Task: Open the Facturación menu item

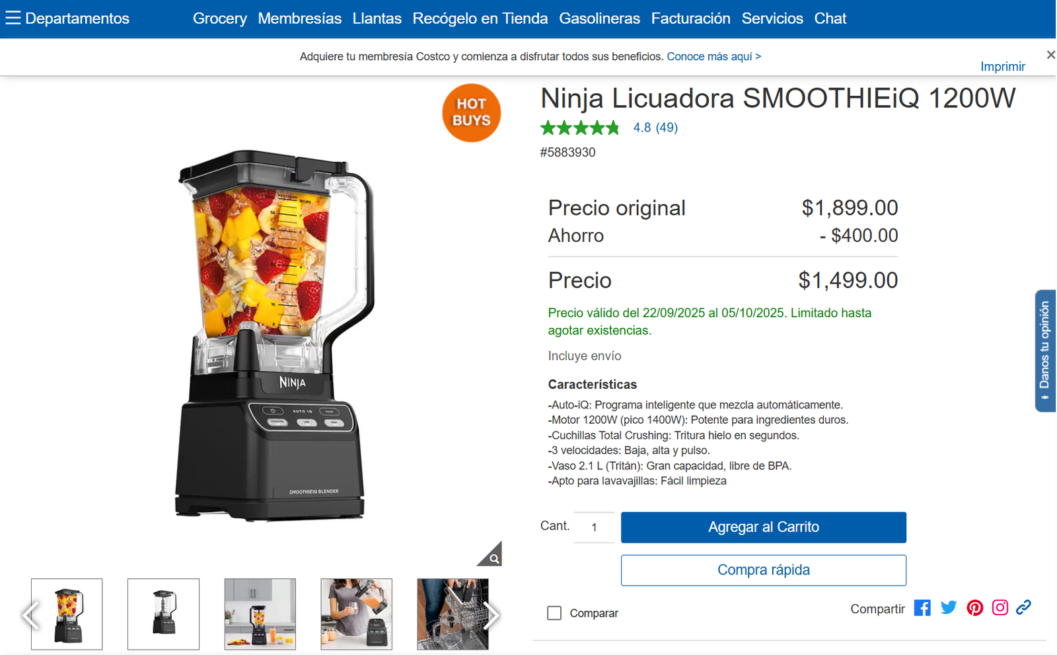Action: point(690,19)
